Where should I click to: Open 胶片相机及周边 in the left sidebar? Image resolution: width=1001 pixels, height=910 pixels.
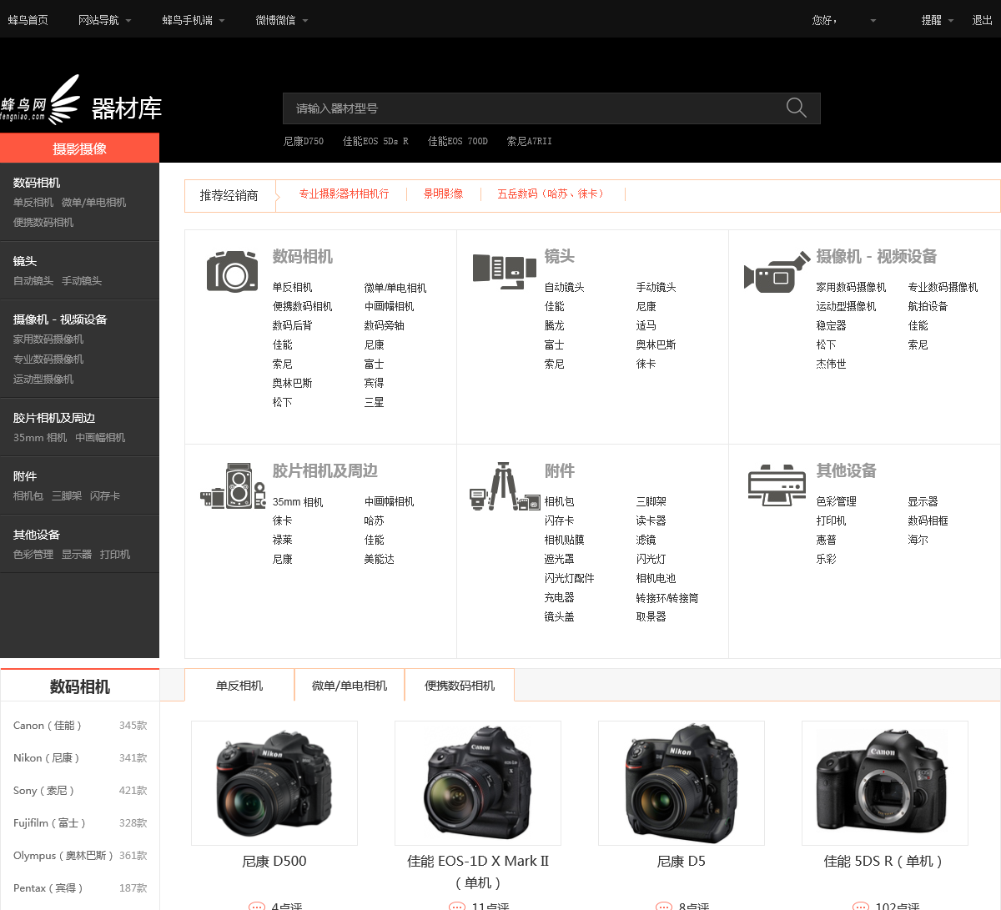point(54,418)
